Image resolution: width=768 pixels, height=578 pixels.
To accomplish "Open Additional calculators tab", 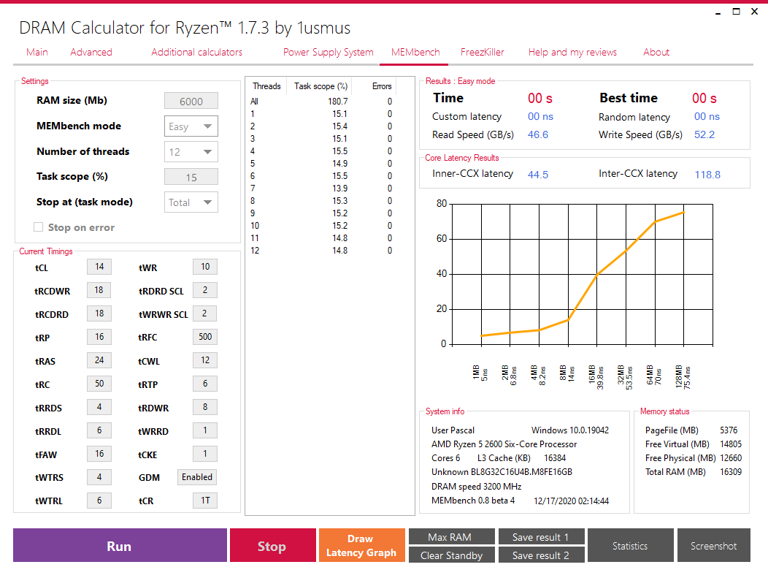I will click(197, 52).
